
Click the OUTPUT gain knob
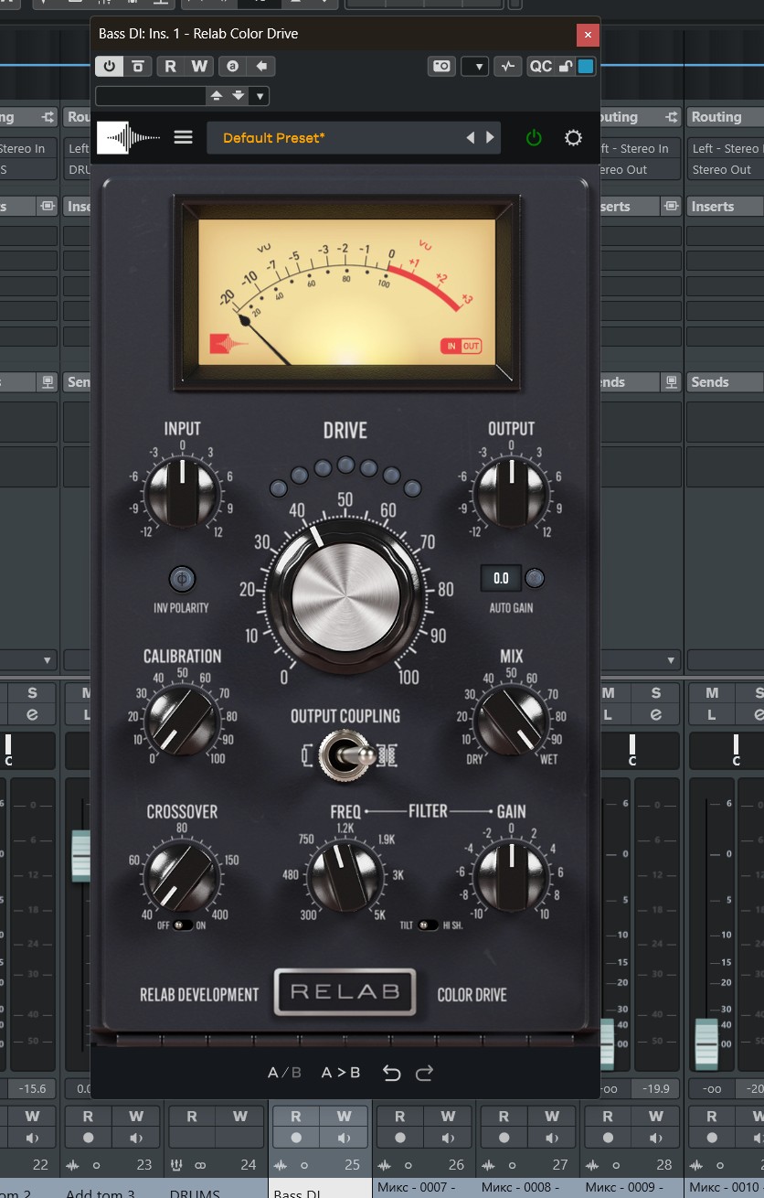point(512,491)
